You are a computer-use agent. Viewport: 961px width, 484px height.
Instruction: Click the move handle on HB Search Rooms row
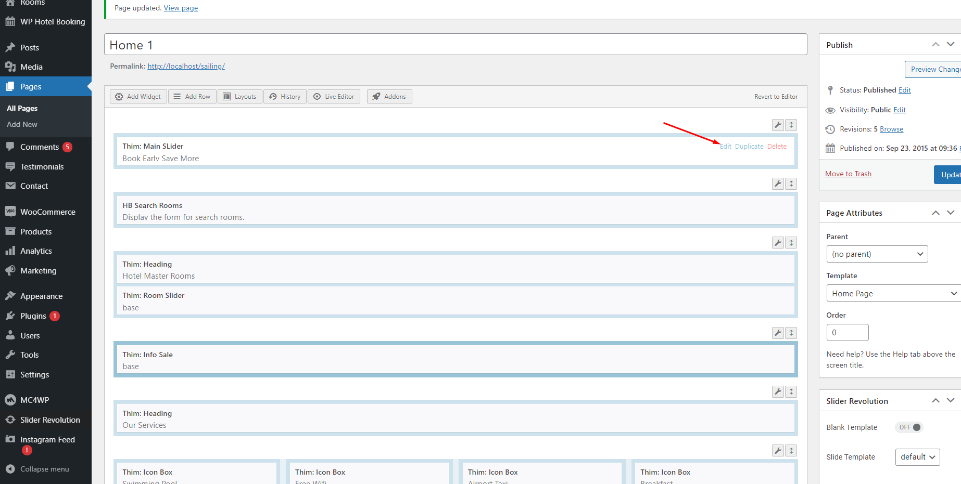tap(791, 184)
